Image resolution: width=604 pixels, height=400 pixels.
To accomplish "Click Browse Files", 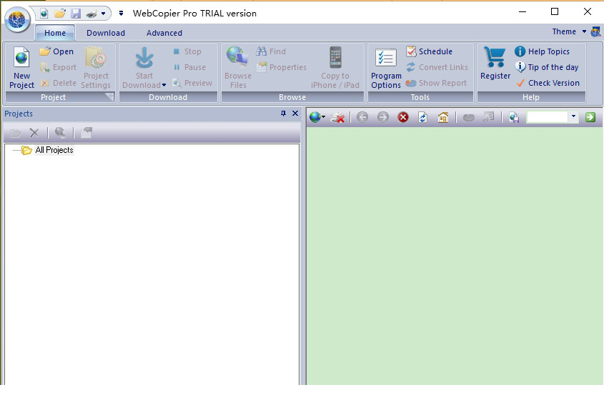I will click(x=238, y=68).
